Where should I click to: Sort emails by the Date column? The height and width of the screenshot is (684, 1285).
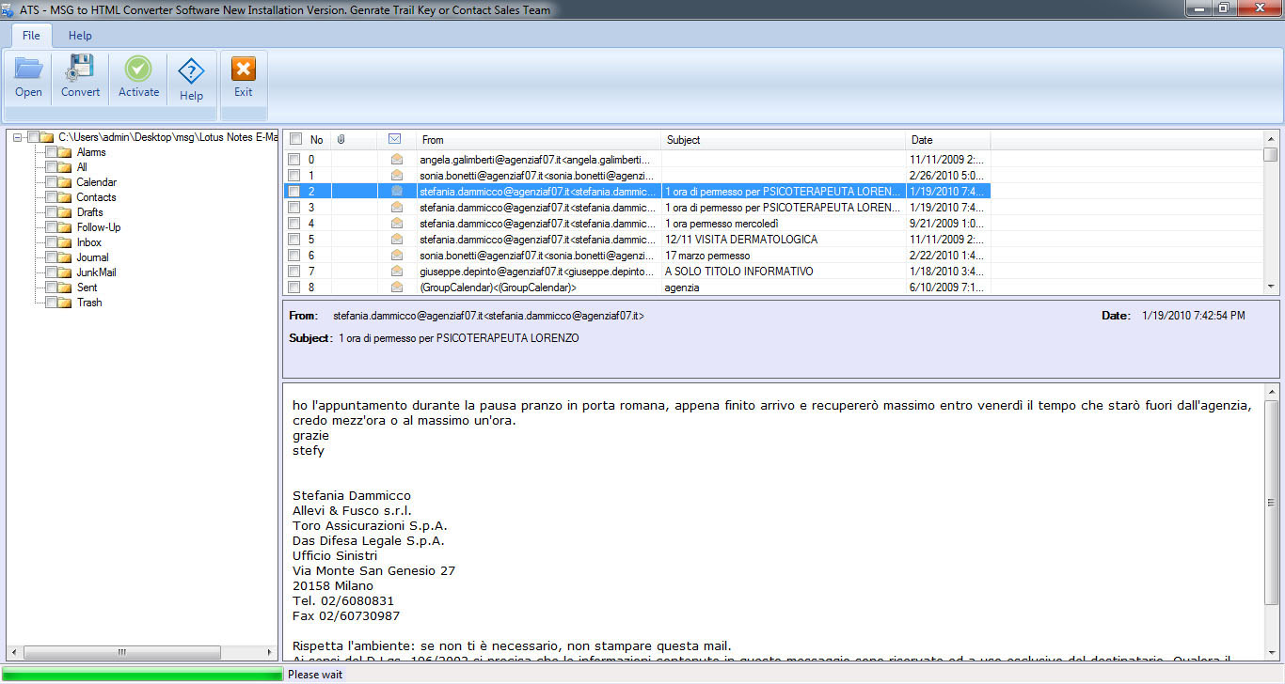(x=948, y=140)
